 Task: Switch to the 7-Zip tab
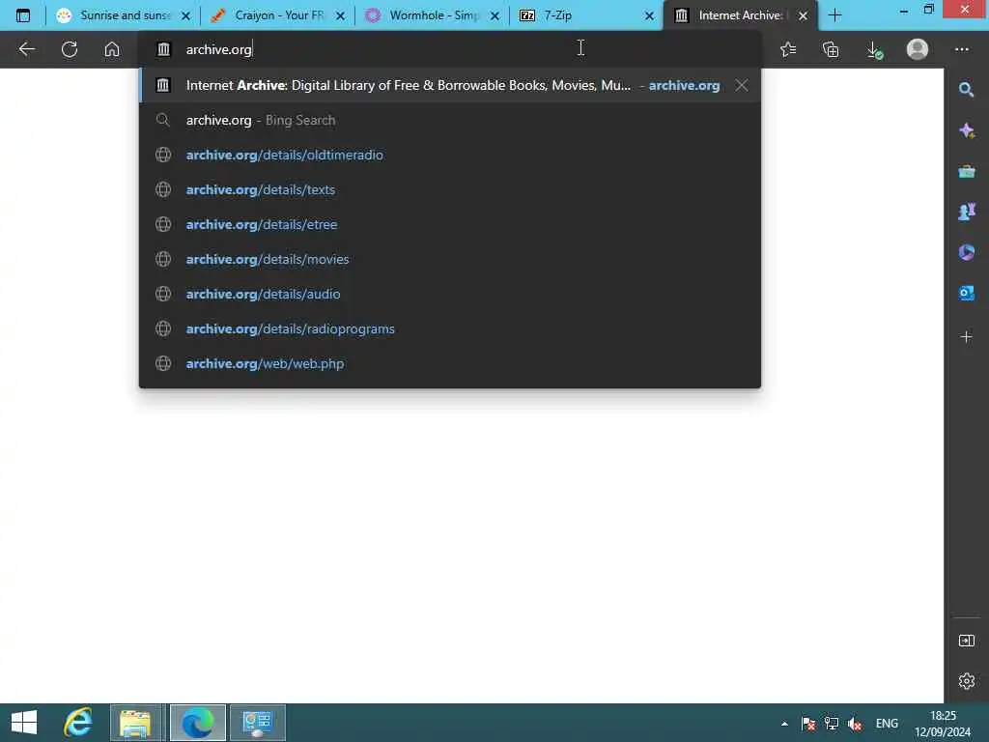tap(586, 15)
